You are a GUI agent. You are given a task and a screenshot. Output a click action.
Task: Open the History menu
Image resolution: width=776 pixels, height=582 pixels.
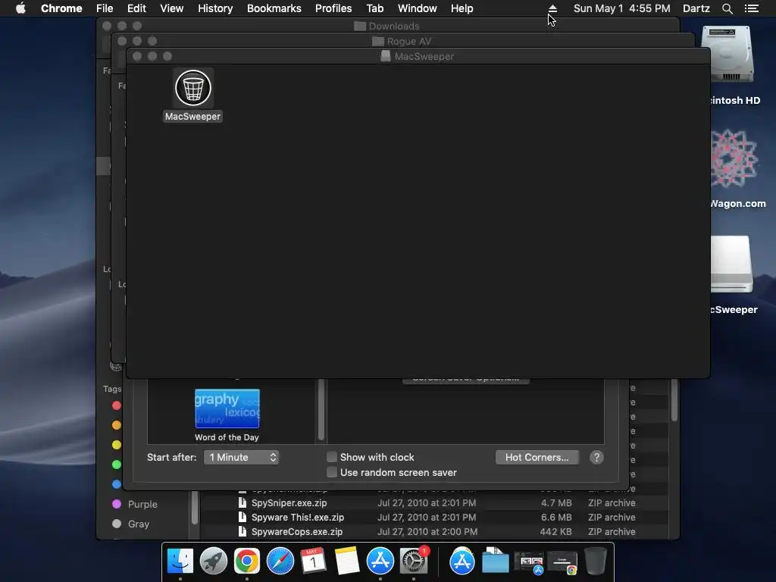click(215, 8)
